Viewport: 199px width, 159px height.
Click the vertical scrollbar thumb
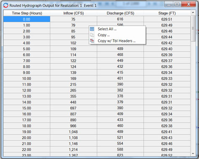point(193,28)
